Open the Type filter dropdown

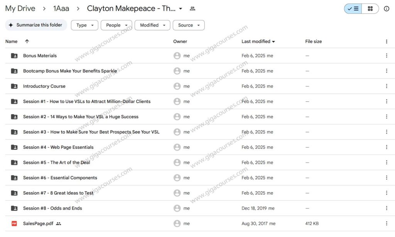click(x=84, y=25)
